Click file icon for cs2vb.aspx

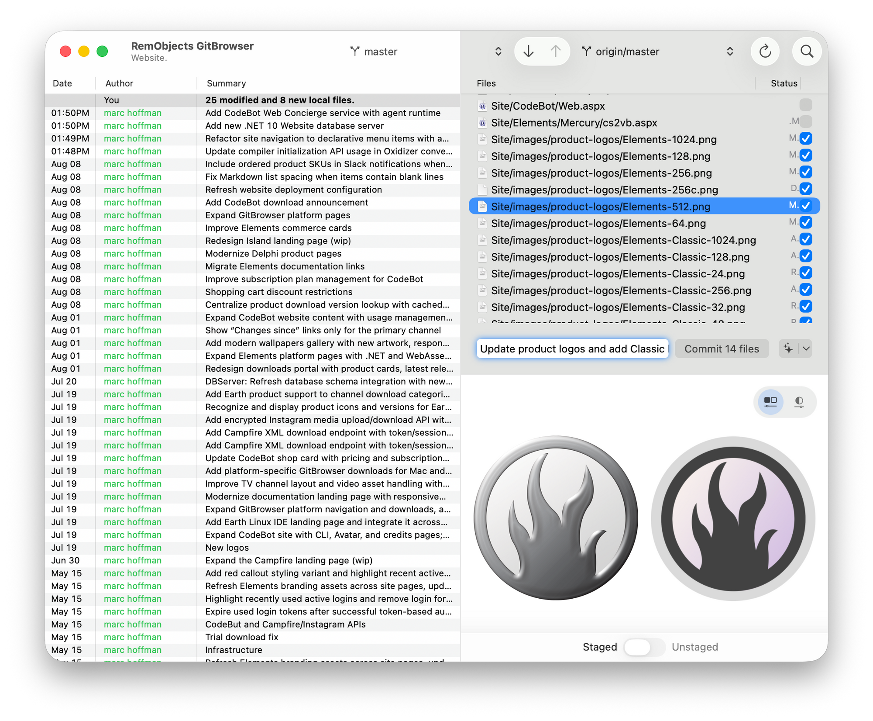(x=482, y=123)
